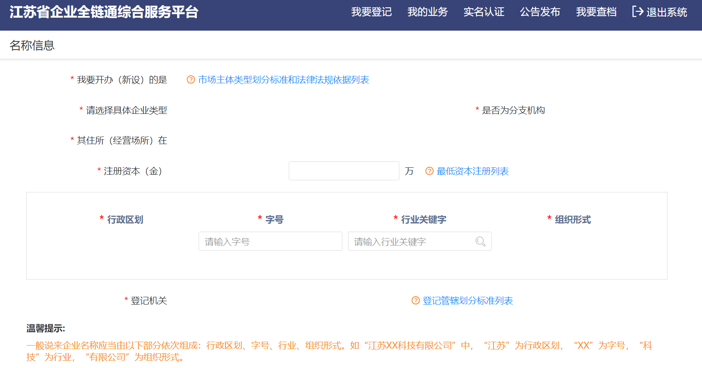Open 我要查档 from the header
702x368 pixels.
596,12
